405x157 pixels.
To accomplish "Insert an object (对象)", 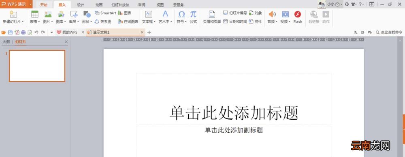I will tap(256, 13).
